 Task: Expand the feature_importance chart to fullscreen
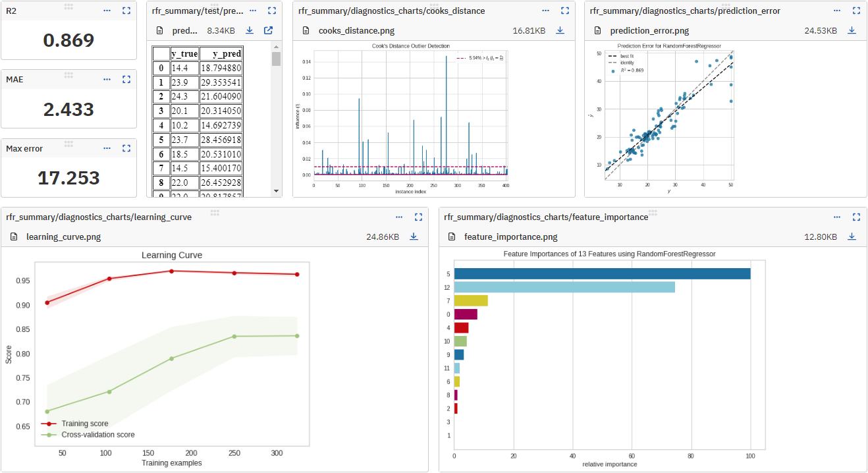(x=855, y=216)
